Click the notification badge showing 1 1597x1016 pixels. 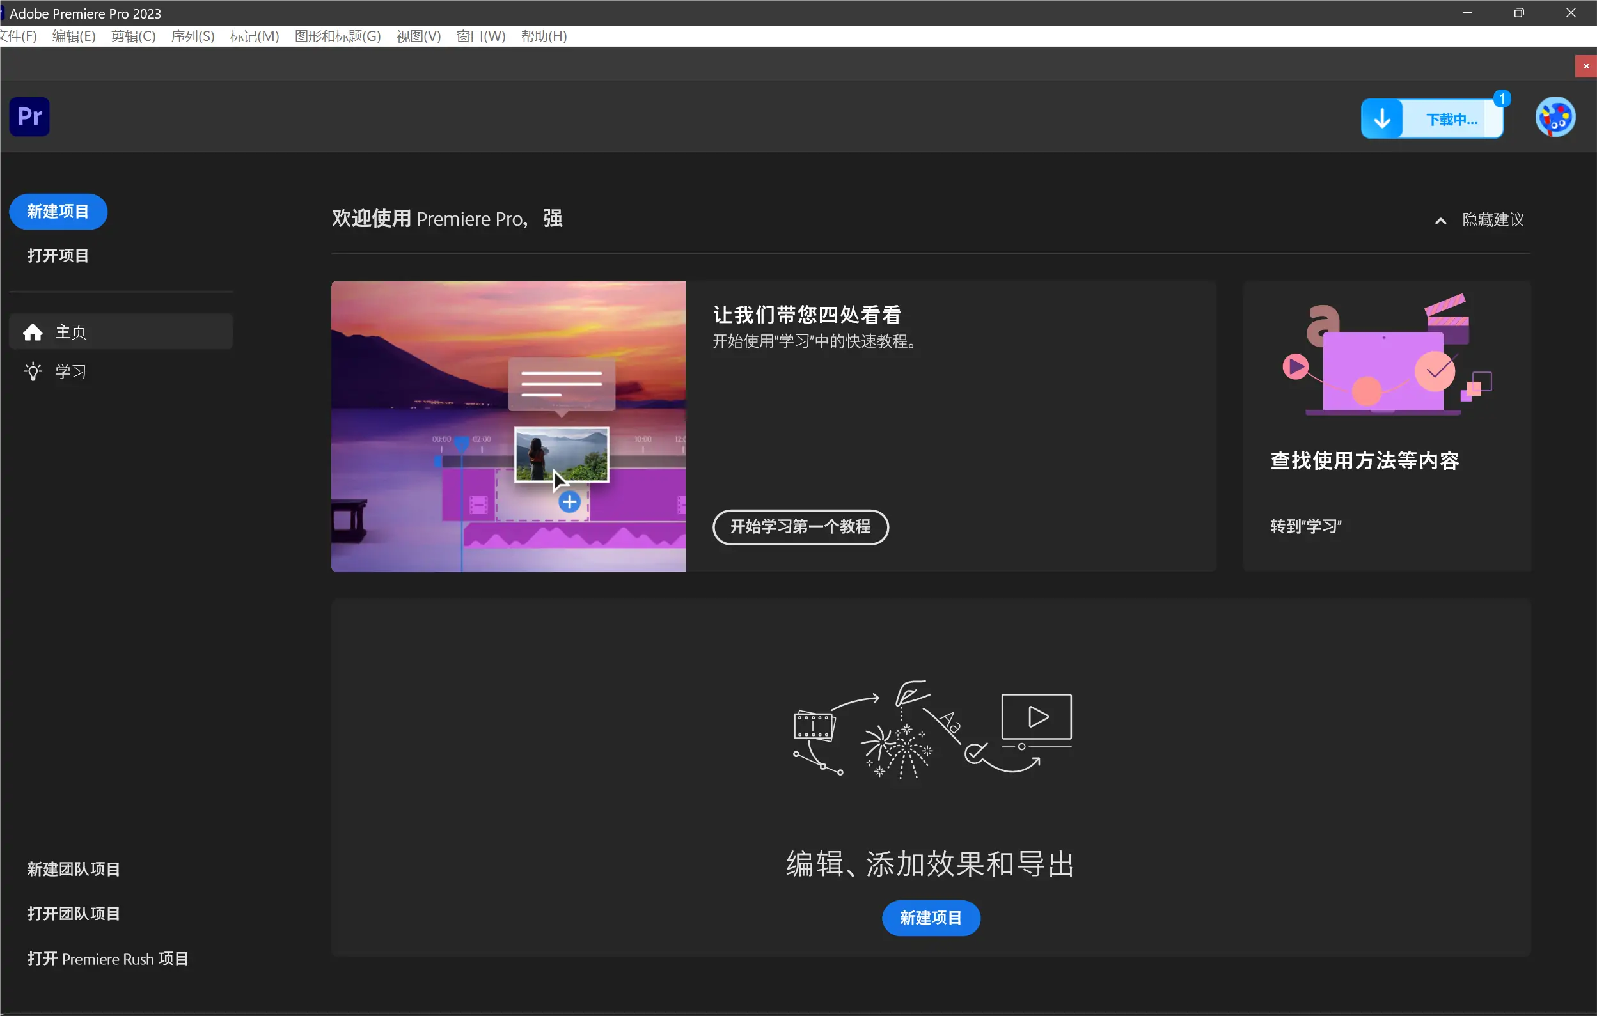pos(1502,99)
